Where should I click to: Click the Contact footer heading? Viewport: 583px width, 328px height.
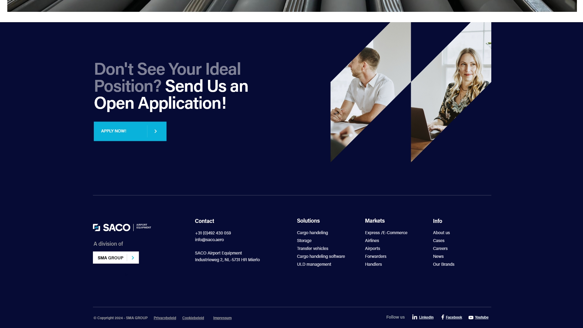tap(204, 221)
